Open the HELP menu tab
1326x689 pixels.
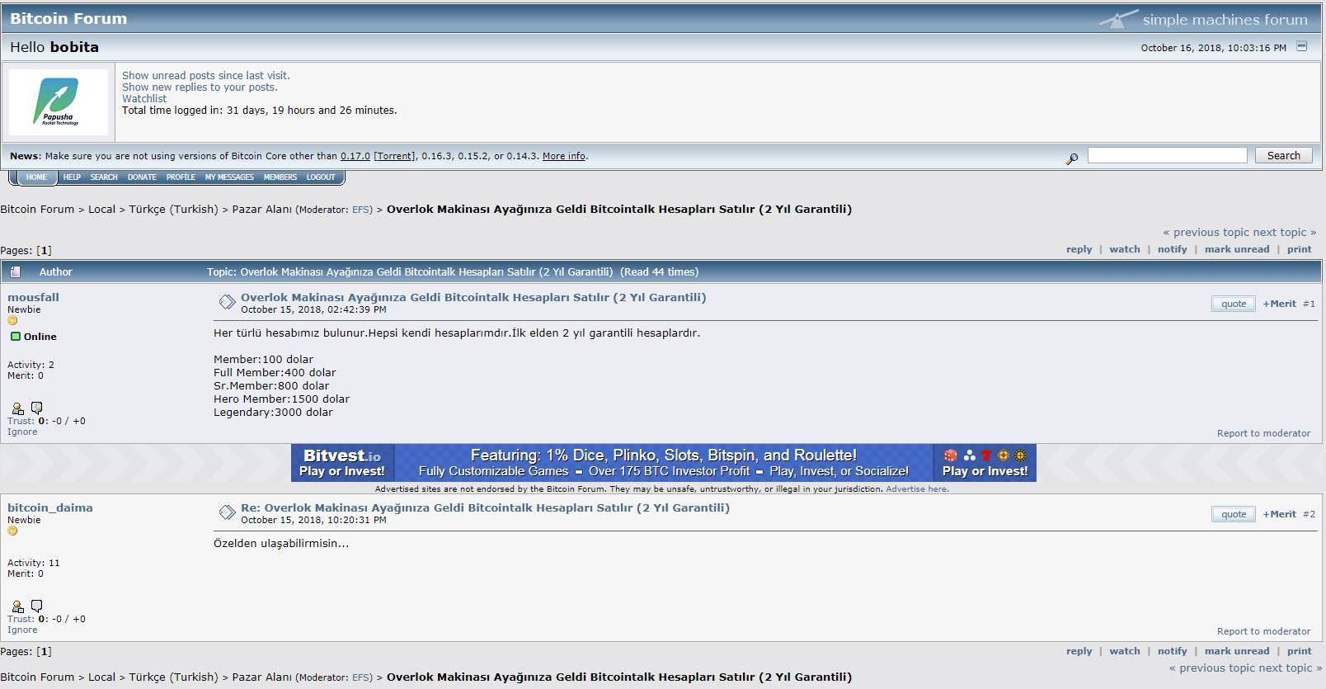point(72,177)
